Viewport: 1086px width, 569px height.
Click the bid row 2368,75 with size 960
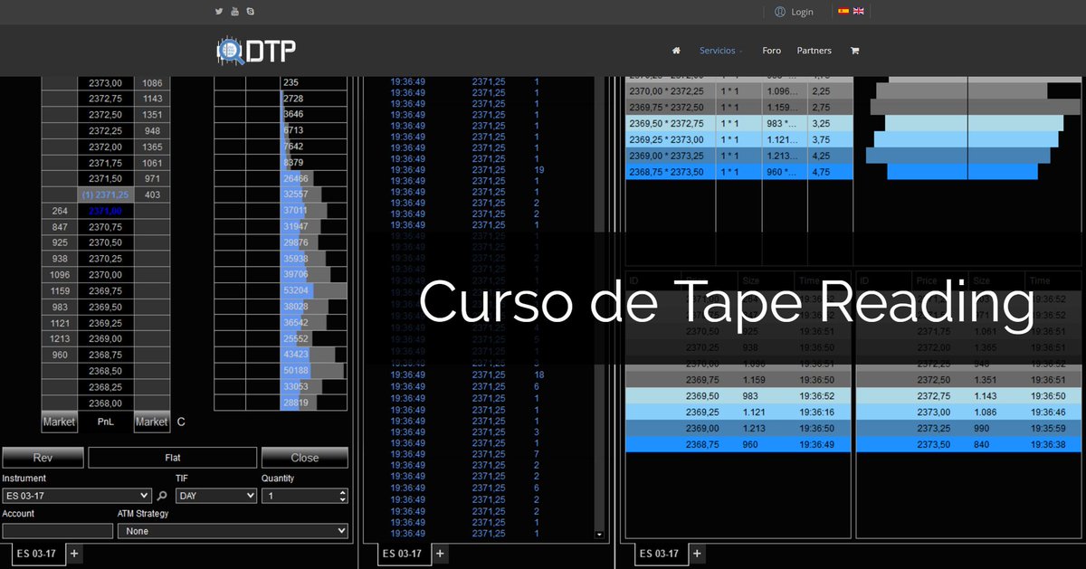click(x=738, y=445)
